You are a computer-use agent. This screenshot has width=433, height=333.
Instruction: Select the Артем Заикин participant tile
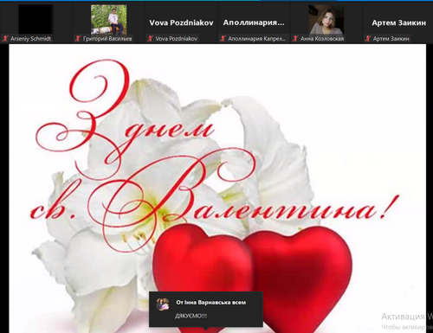coord(398,22)
